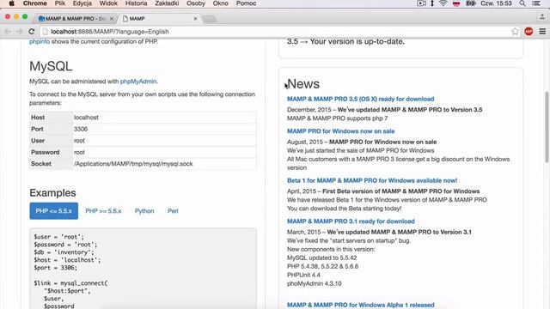
Task: Open the Plik menu
Action: tap(60, 3)
